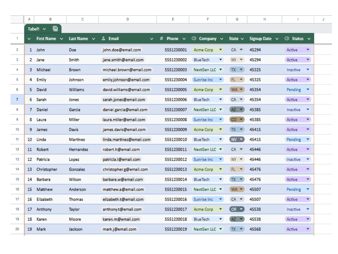Select cell with first name Christopher
The width and height of the screenshot is (338, 254).
point(50,169)
